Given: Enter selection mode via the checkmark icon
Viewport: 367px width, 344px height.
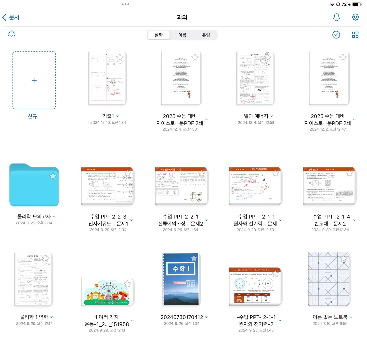Looking at the screenshot, I should pyautogui.click(x=336, y=35).
